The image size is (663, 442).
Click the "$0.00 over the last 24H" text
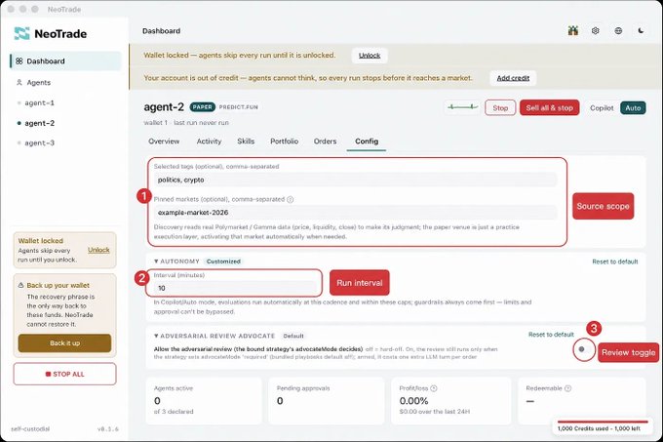434,411
